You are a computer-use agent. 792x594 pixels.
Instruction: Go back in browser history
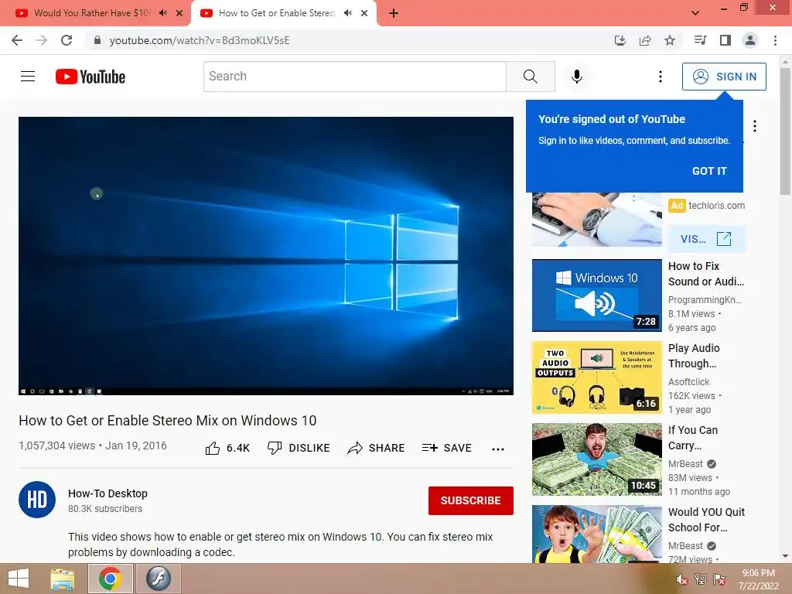17,40
